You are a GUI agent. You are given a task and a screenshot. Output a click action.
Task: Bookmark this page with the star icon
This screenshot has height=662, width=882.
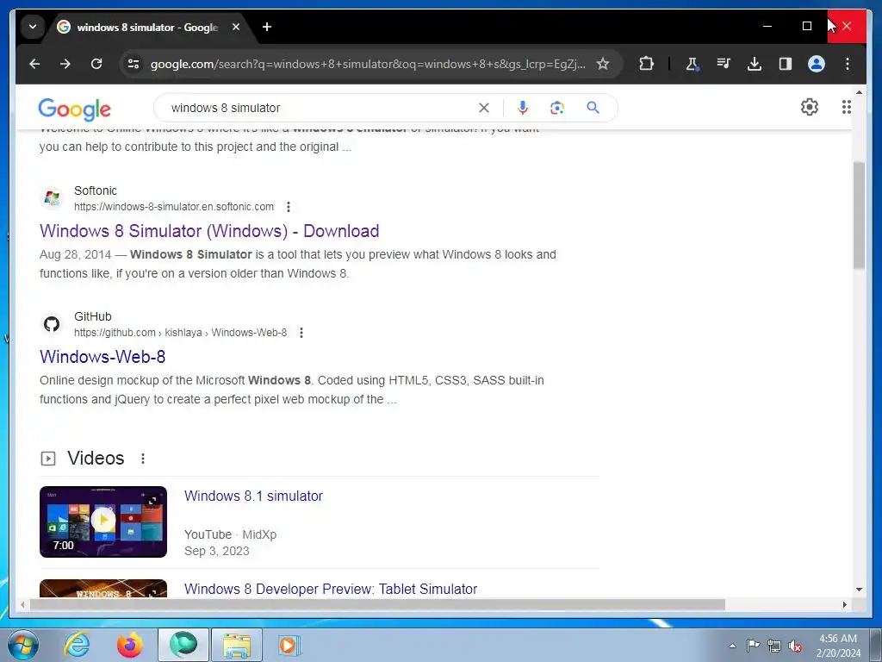(x=603, y=64)
